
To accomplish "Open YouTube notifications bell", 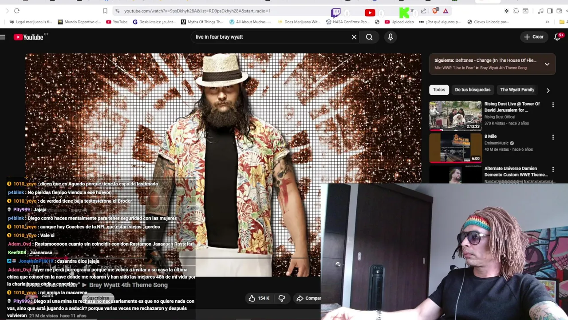I will (558, 37).
